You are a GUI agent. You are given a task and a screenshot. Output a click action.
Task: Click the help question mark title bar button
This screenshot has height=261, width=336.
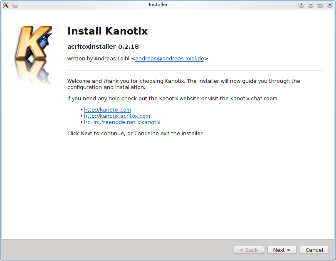point(301,5)
